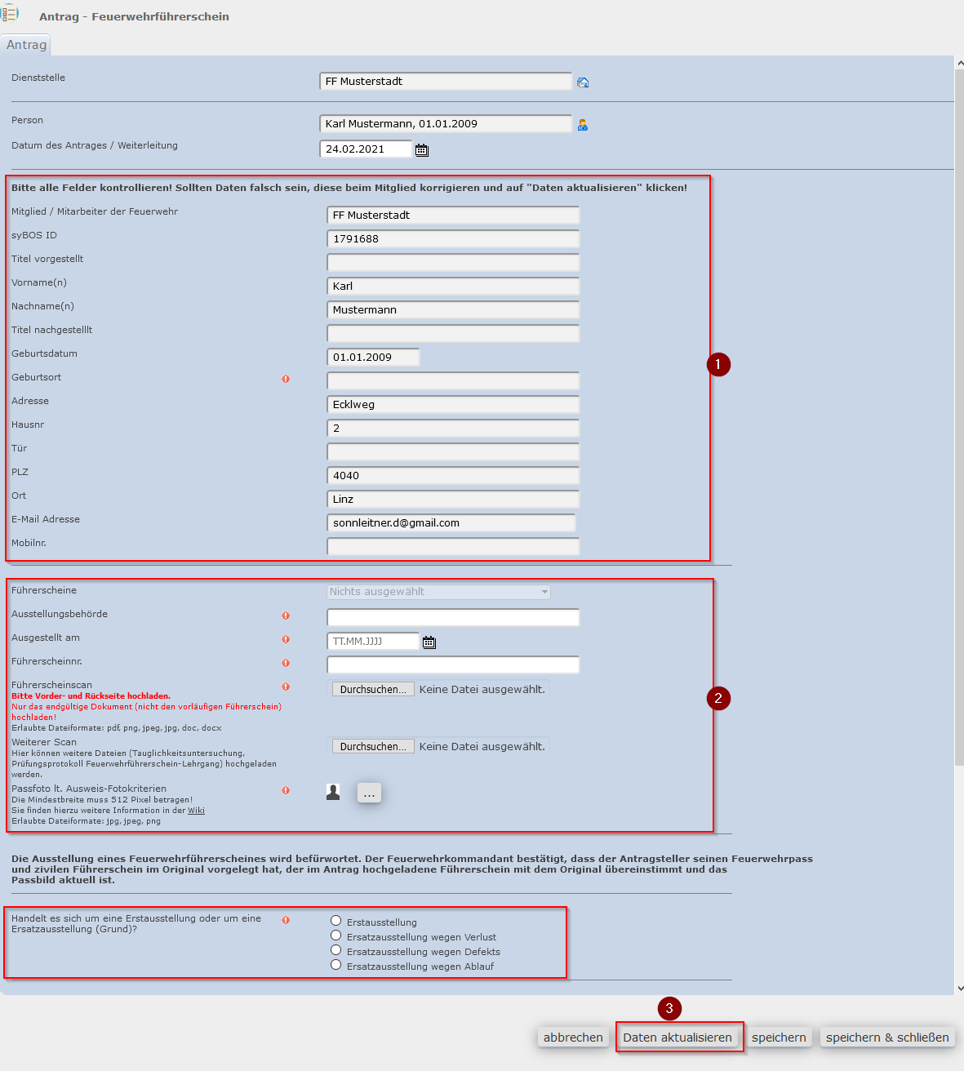Click the Person selection icon
Viewport: 964px width, 1071px height.
[583, 125]
